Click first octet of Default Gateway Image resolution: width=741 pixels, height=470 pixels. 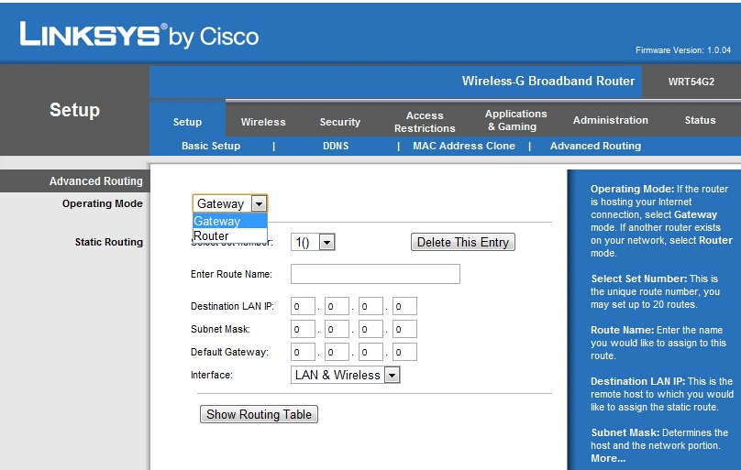(x=303, y=352)
